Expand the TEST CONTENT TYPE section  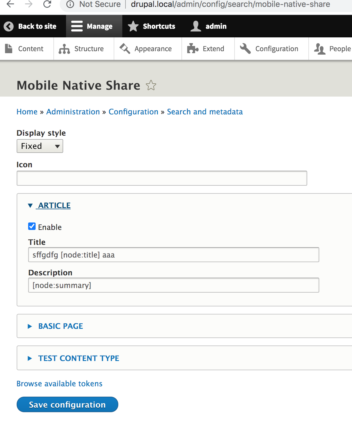(78, 358)
